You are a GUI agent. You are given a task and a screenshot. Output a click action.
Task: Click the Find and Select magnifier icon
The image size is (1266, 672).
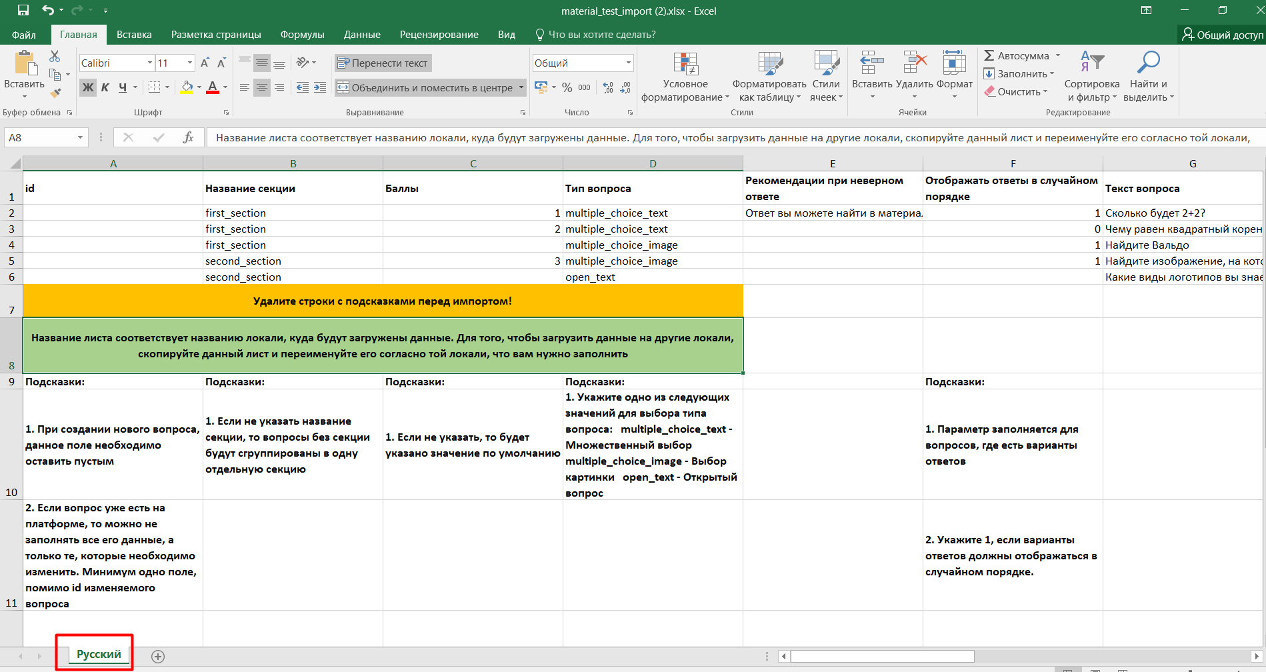1148,63
